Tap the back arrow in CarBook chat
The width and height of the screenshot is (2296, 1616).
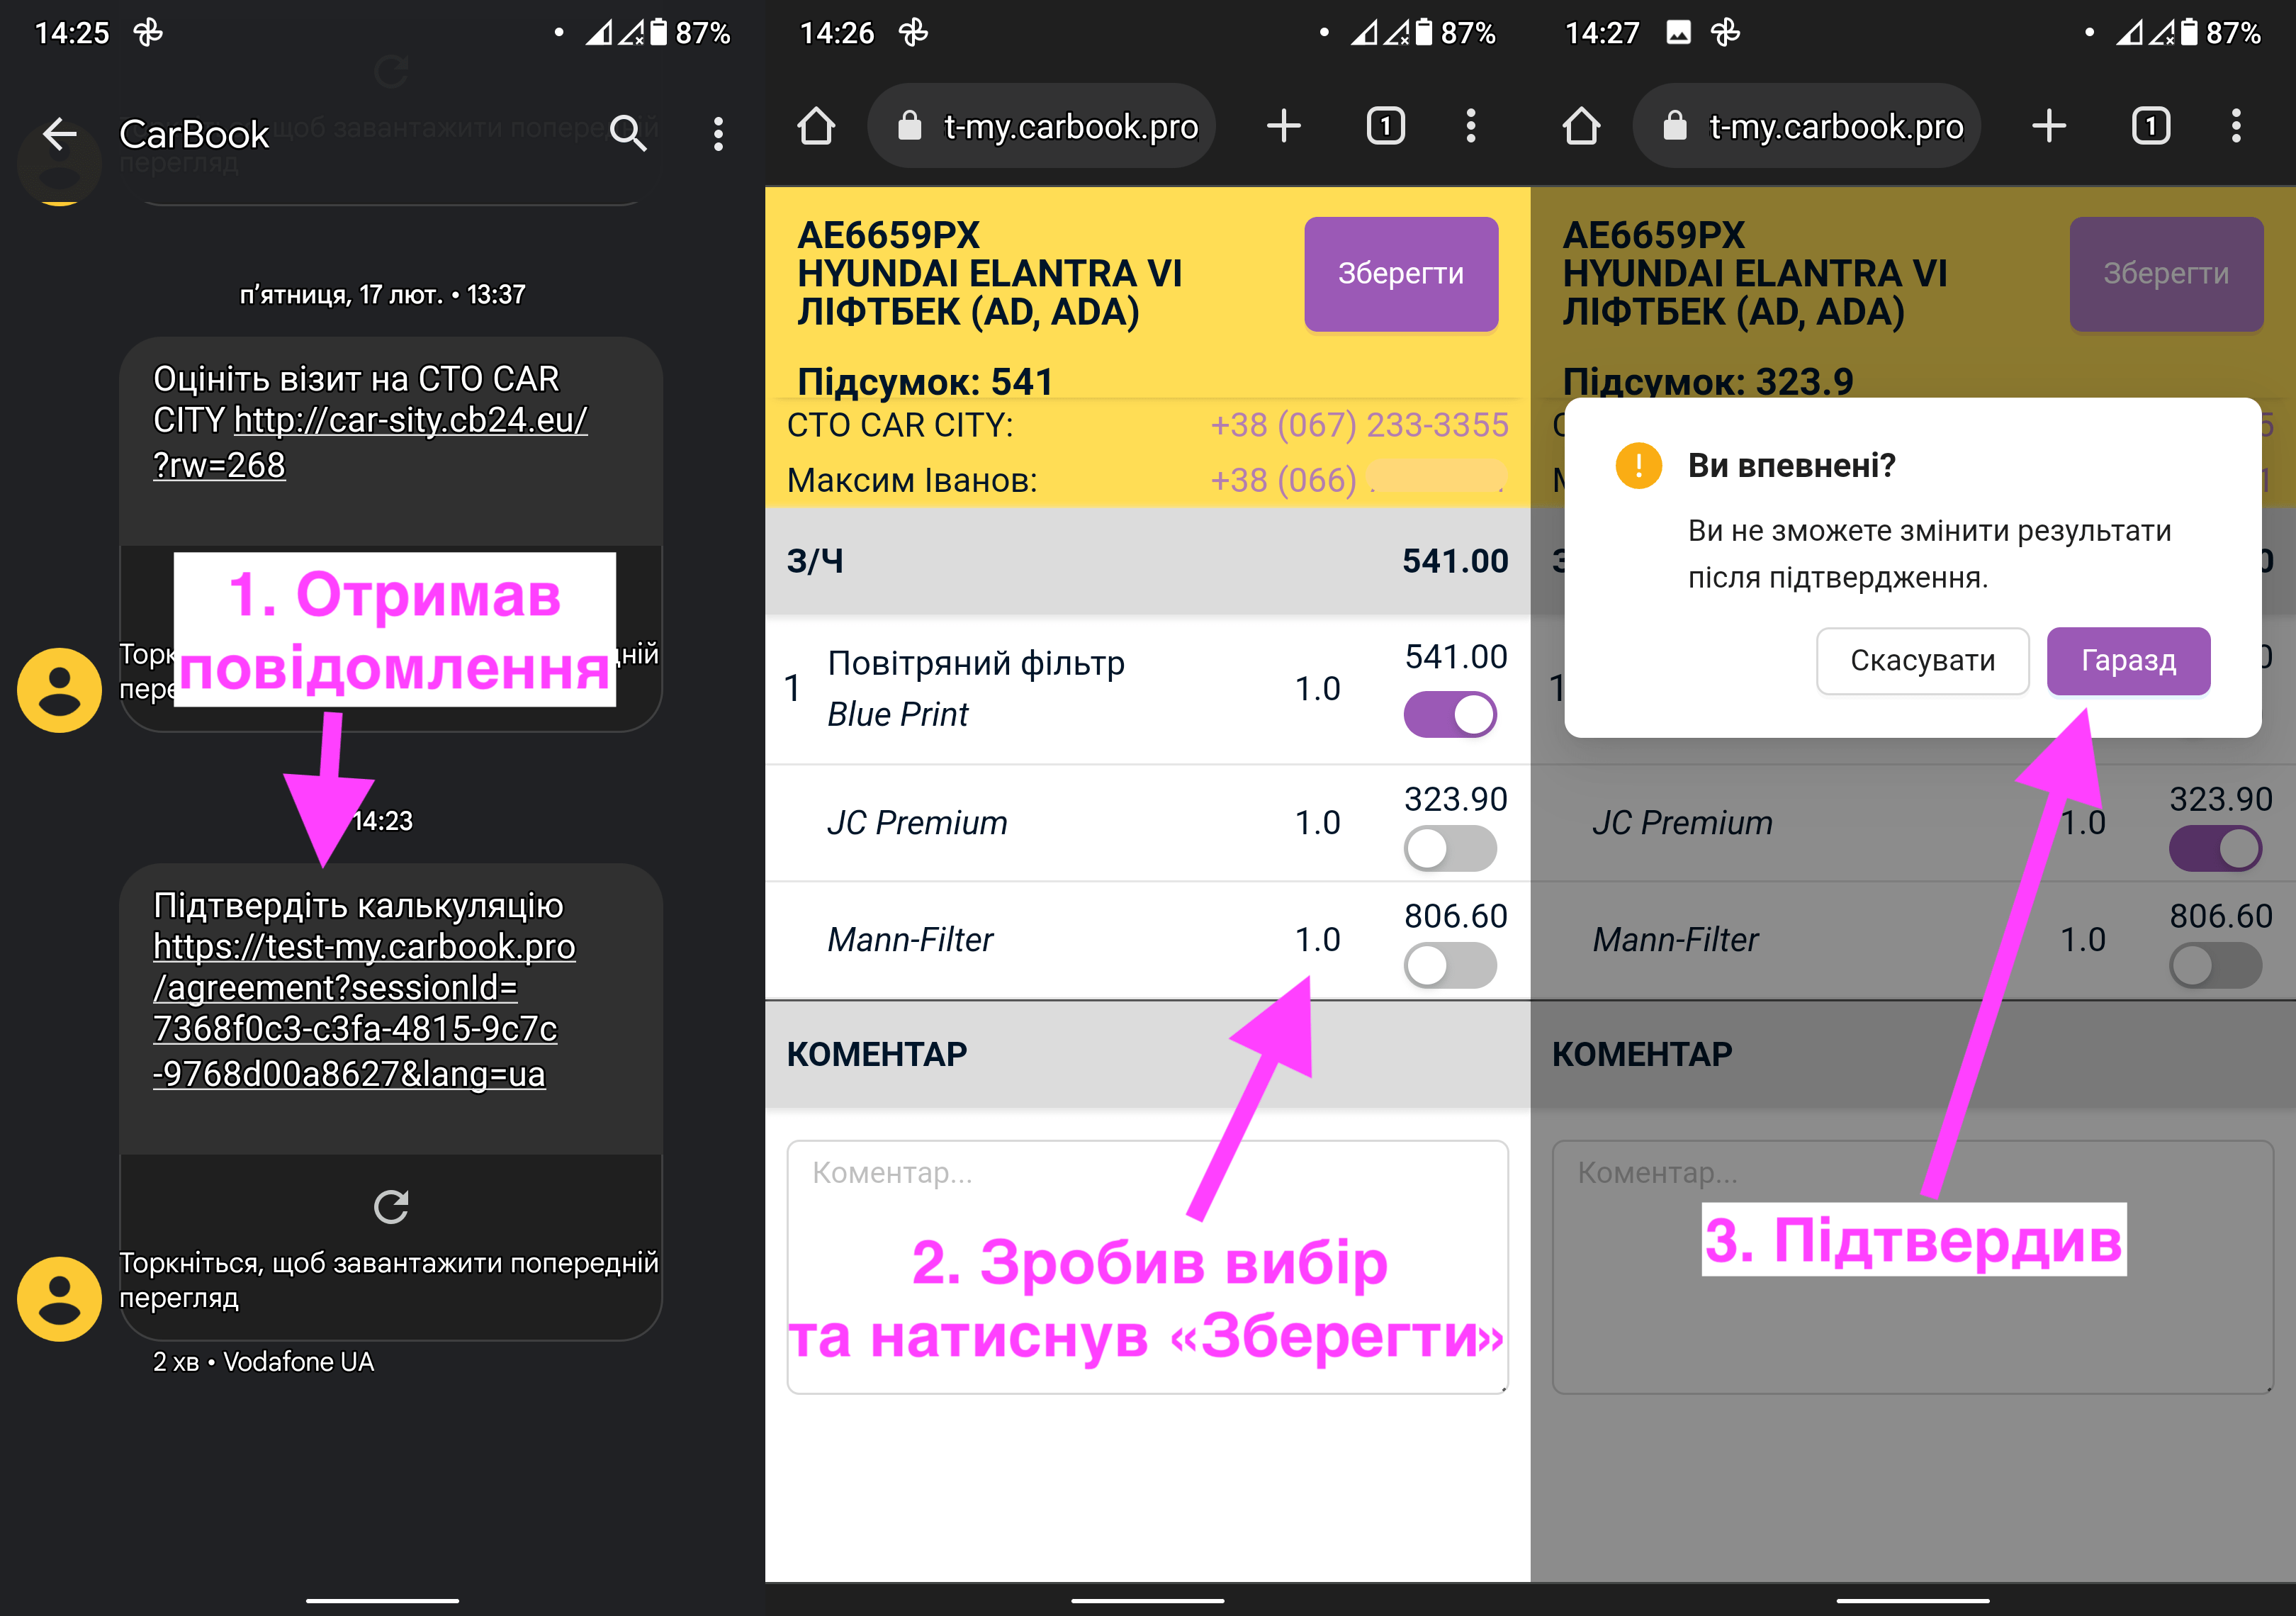[60, 133]
